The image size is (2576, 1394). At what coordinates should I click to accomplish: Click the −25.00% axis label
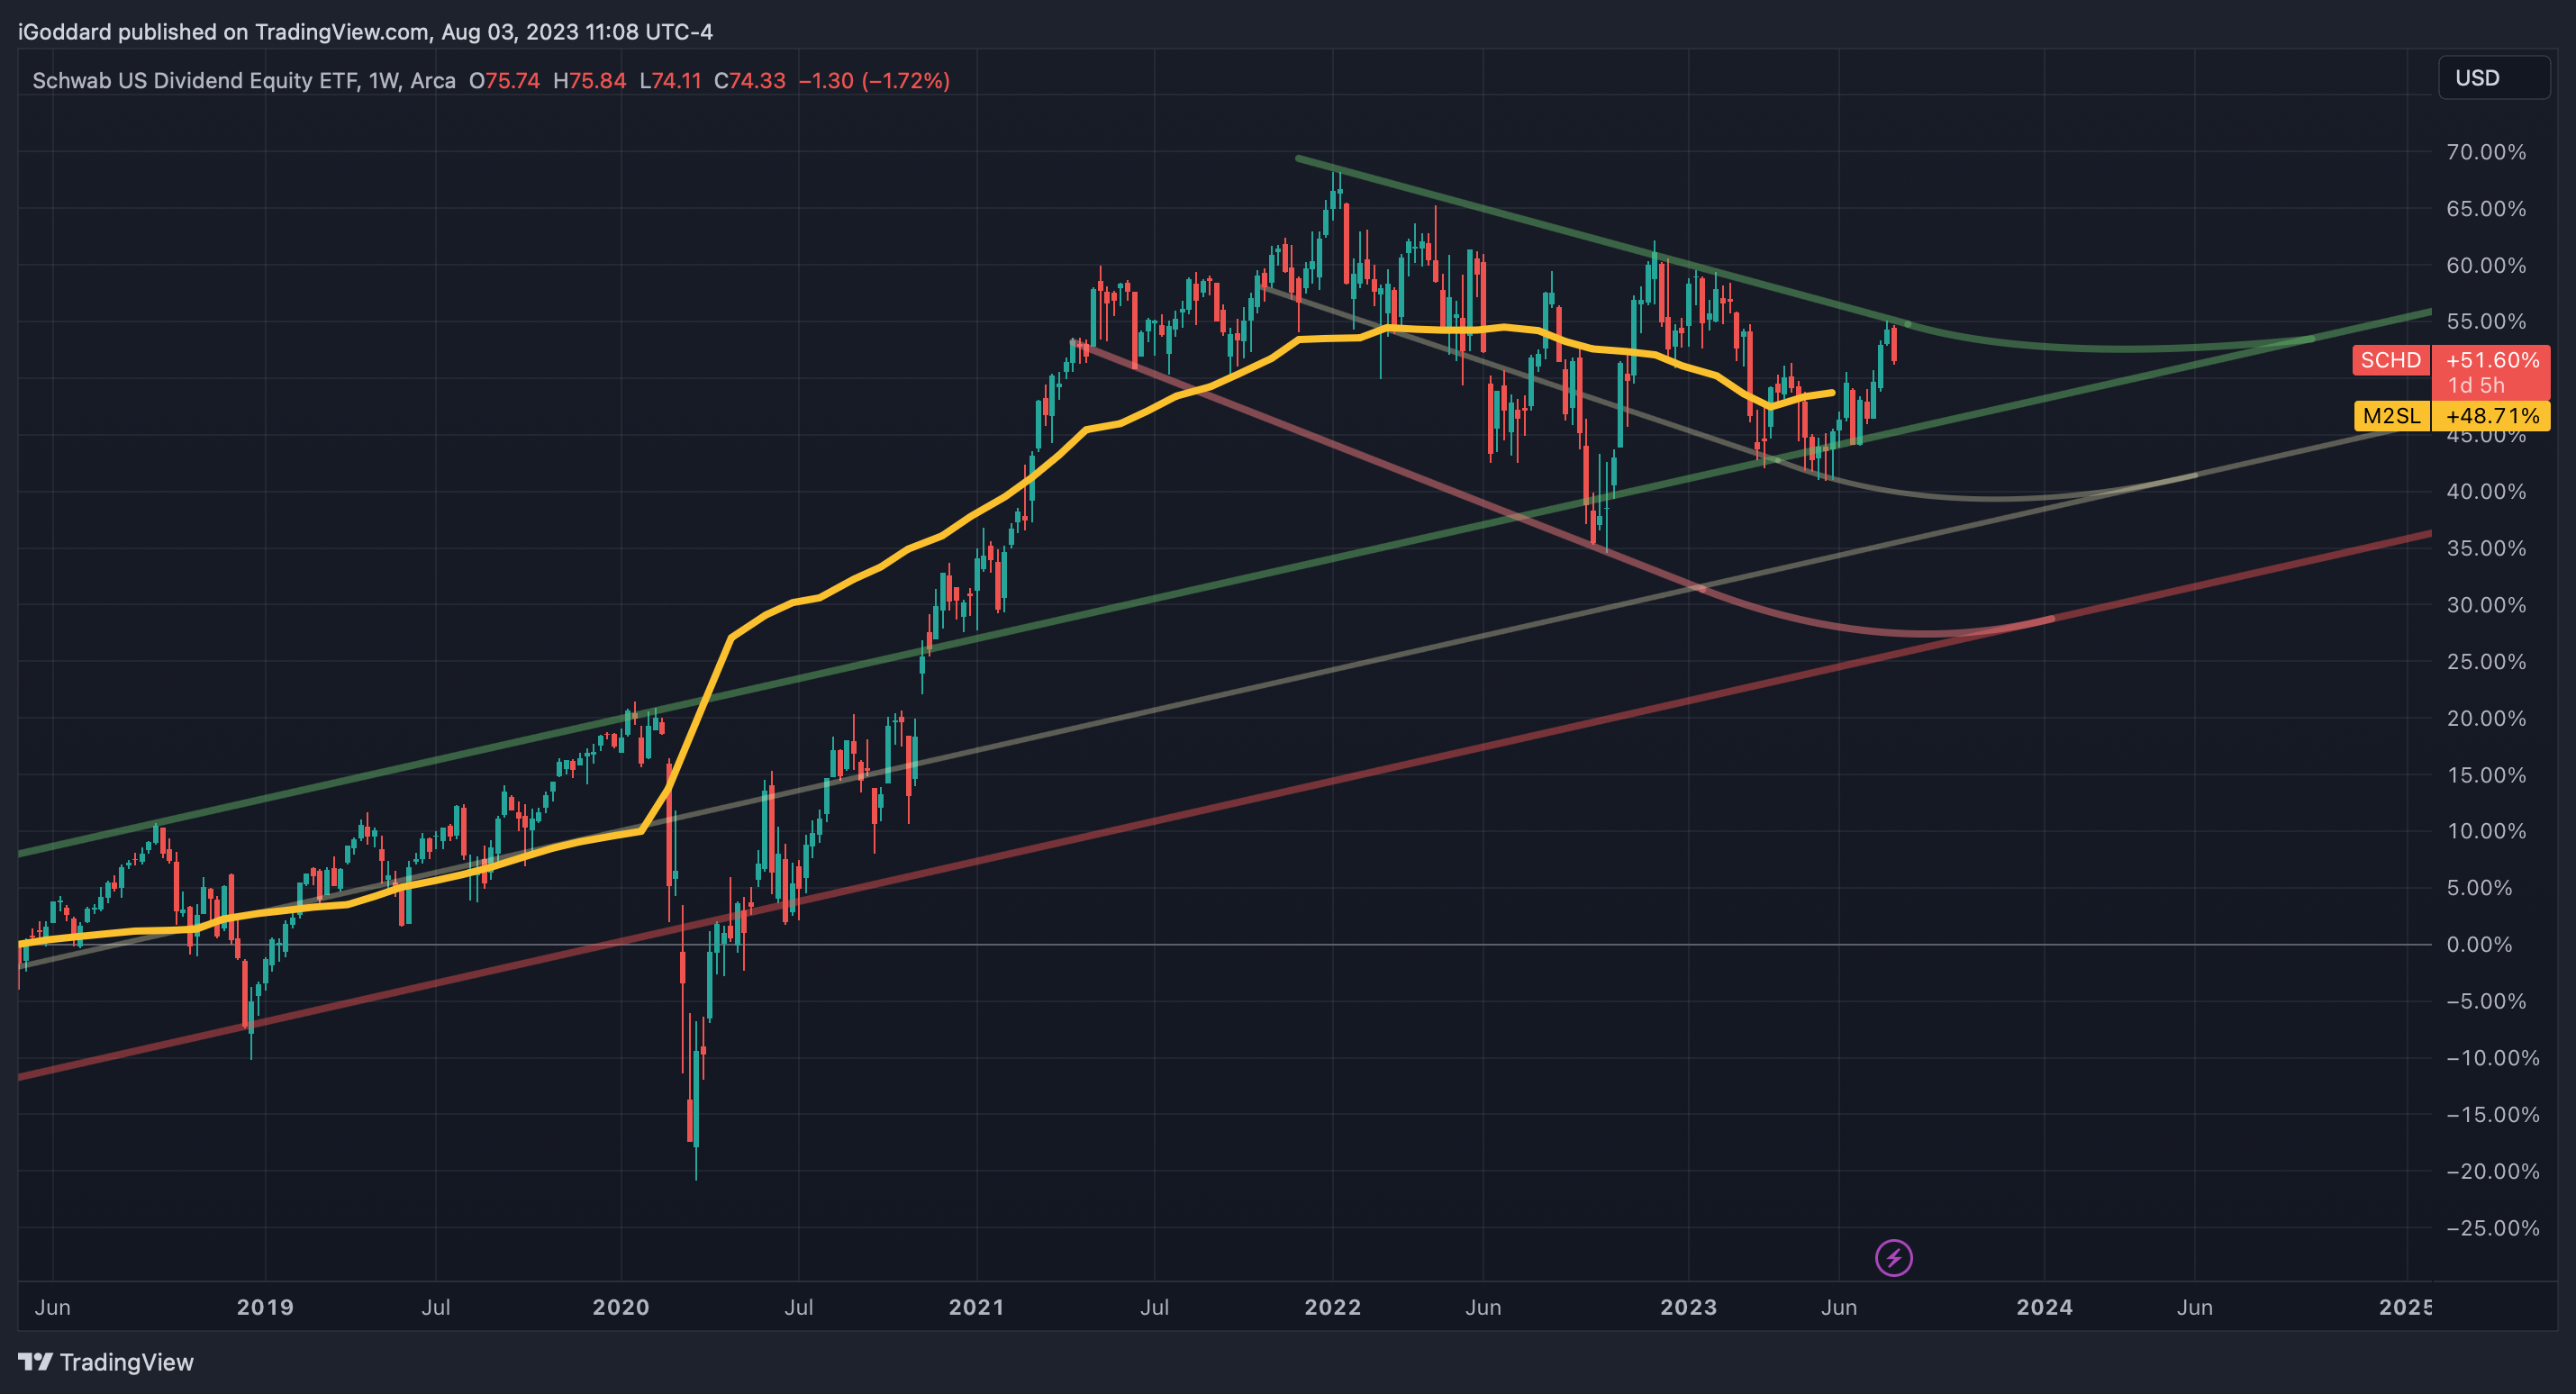pos(2493,1228)
